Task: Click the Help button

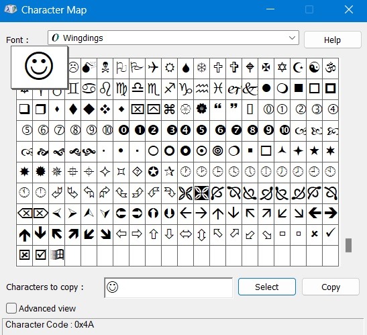Action: tap(332, 40)
